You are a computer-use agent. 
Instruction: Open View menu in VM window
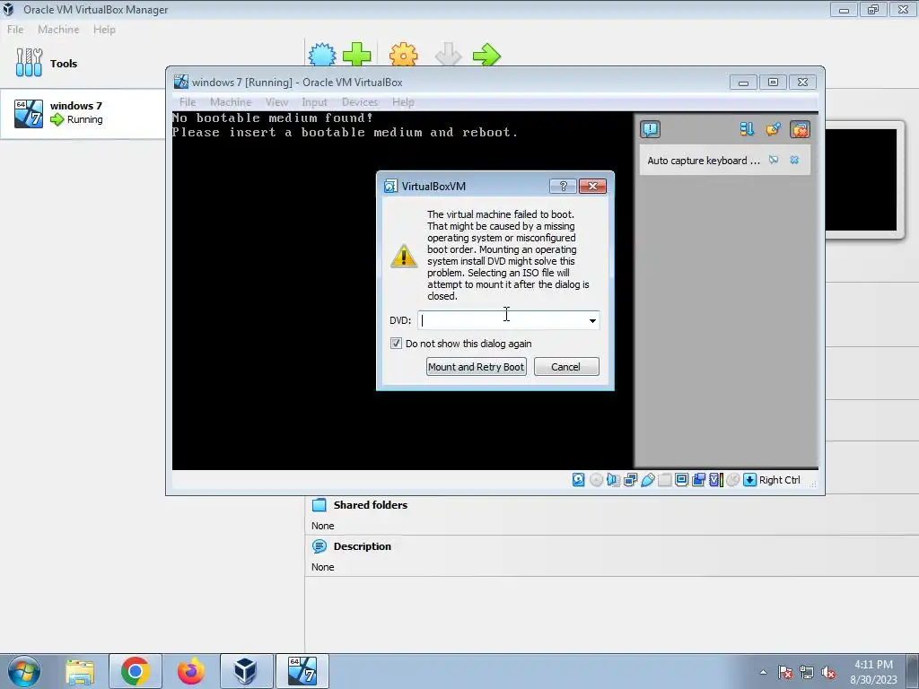276,102
